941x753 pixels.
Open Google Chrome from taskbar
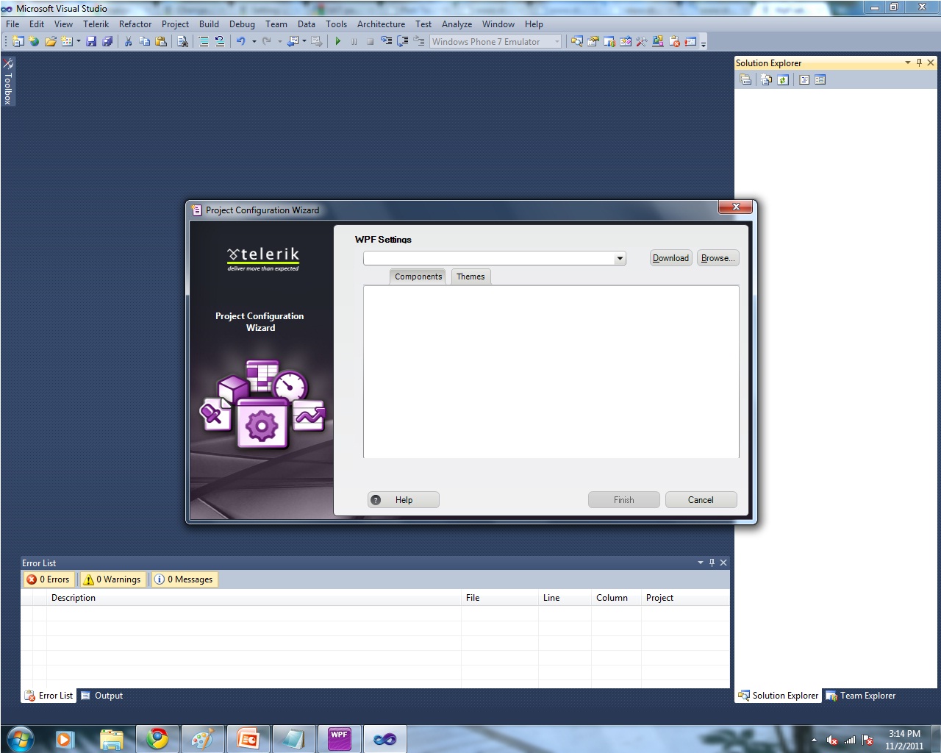[x=157, y=739]
